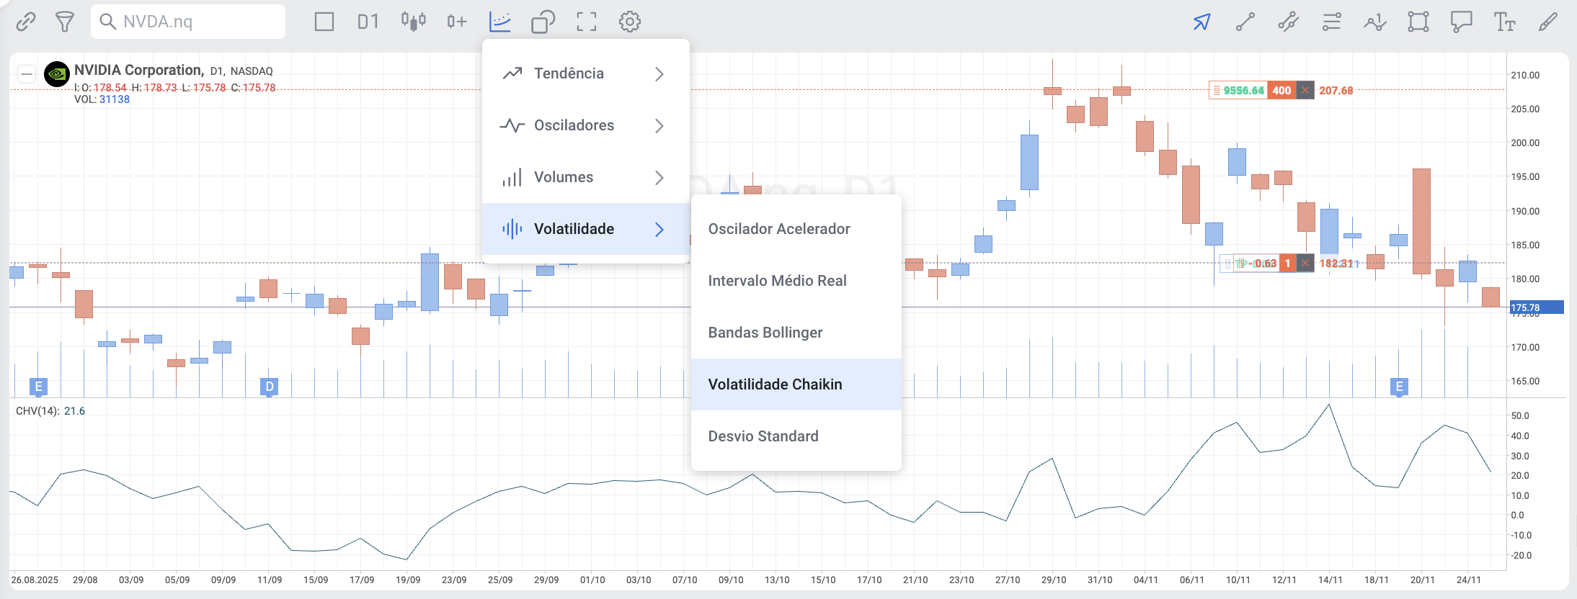
Task: Select the single chart layout square icon
Action: [x=324, y=22]
